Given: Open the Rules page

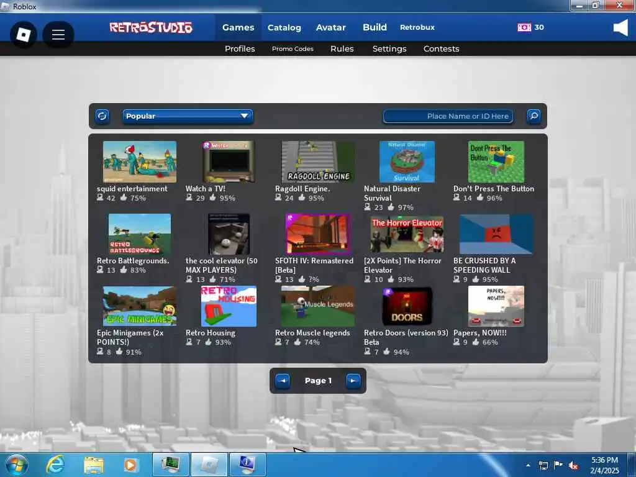Looking at the screenshot, I should pos(342,48).
